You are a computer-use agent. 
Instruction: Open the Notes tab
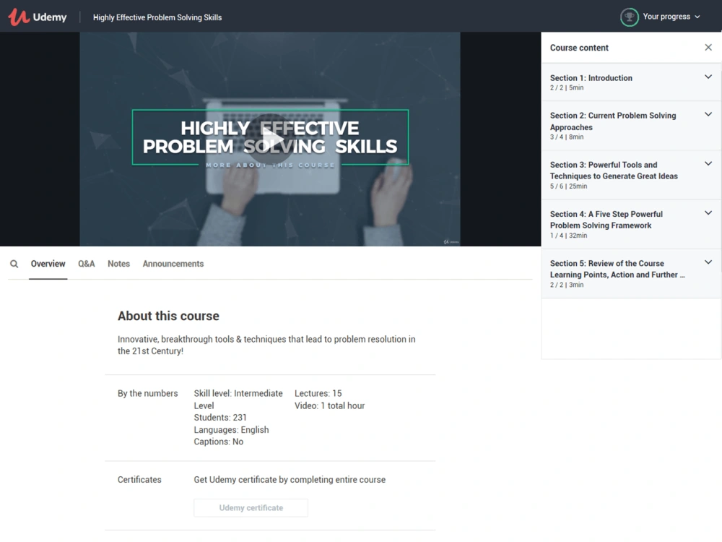click(x=119, y=264)
